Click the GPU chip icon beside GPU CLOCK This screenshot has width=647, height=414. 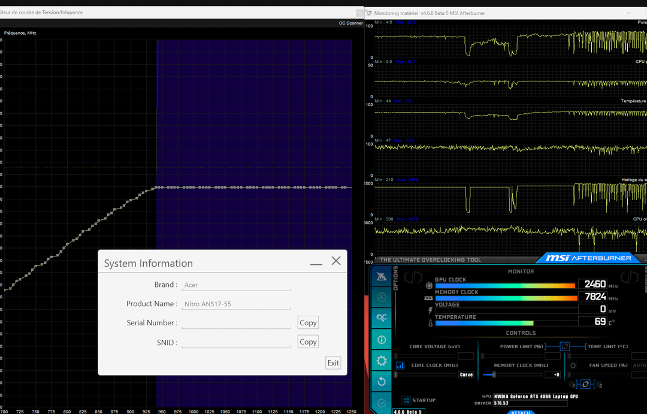(429, 285)
